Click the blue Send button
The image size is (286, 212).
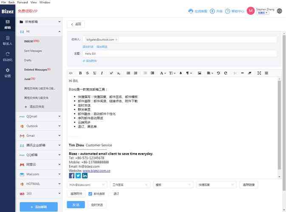pos(76,204)
